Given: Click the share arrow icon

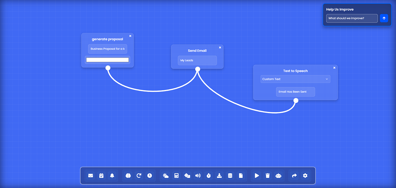Looking at the screenshot, I should 294,175.
